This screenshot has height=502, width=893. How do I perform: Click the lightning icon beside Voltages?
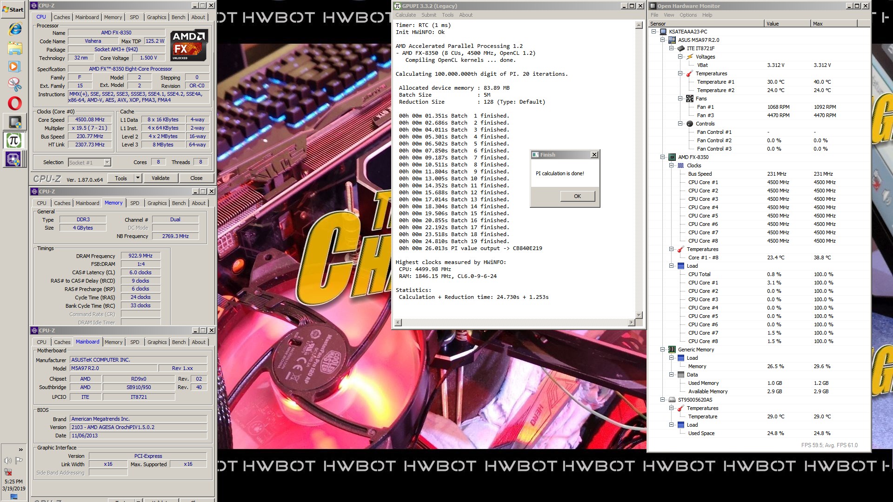(x=690, y=57)
